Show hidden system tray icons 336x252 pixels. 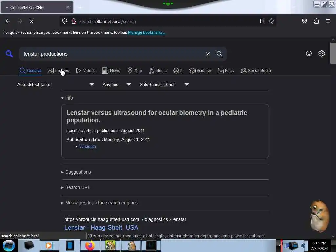(x=279, y=245)
